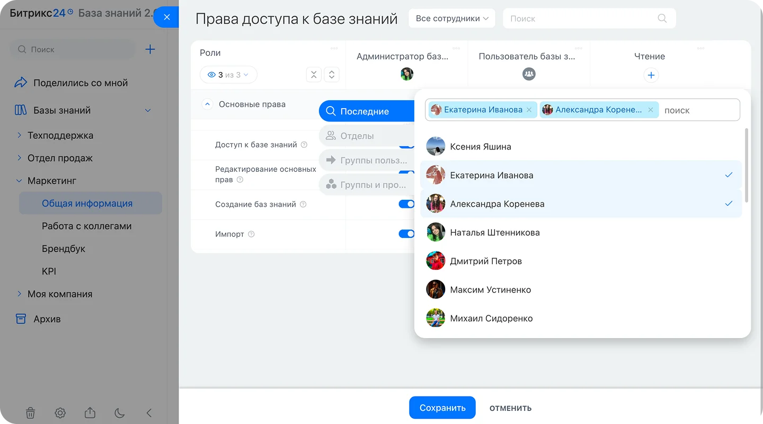Open settings gear in sidebar footer
The image size is (763, 424).
60,413
